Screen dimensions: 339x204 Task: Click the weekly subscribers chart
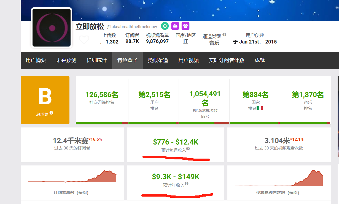click(x=72, y=177)
